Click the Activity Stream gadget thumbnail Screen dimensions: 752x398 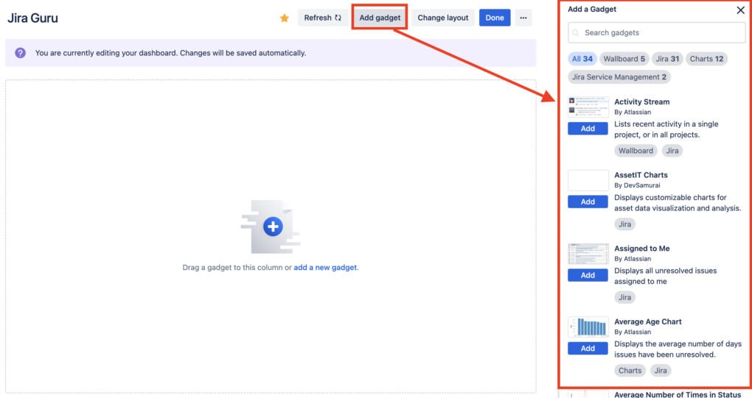588,107
